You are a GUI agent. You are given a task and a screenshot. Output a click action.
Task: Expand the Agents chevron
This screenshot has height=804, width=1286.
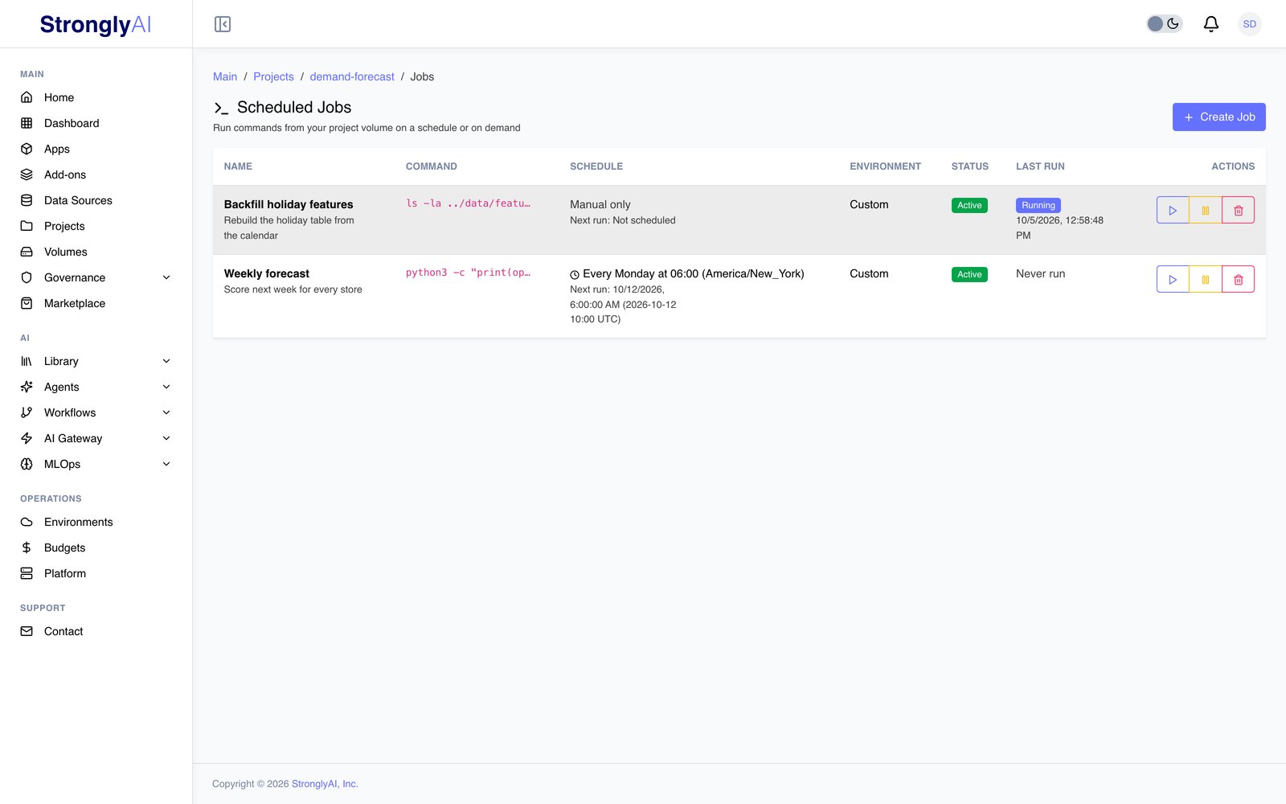166,387
